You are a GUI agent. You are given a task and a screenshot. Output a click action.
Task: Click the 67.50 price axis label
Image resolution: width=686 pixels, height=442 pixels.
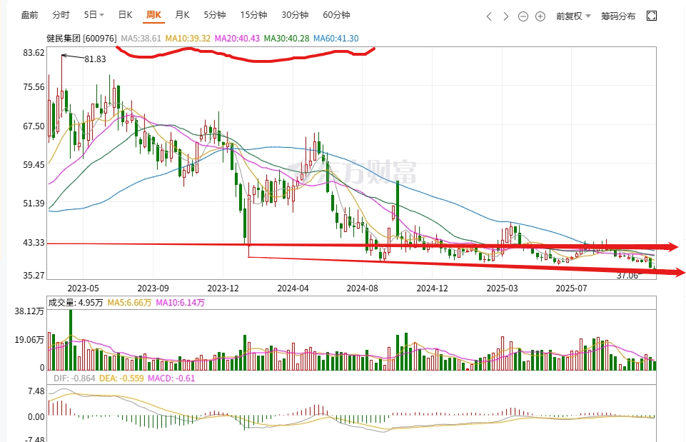(34, 126)
